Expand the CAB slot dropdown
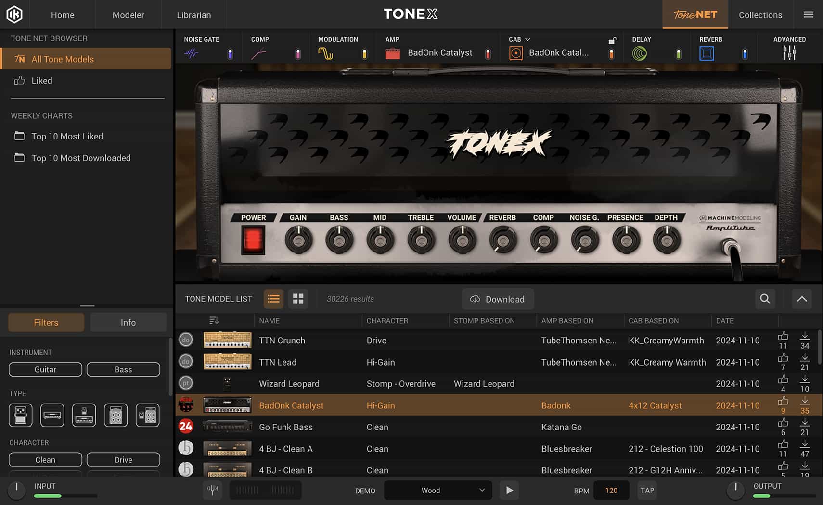This screenshot has height=505, width=823. click(x=527, y=39)
